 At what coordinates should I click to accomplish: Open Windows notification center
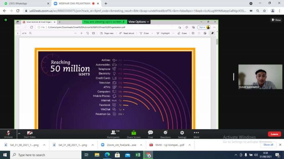[277, 155]
